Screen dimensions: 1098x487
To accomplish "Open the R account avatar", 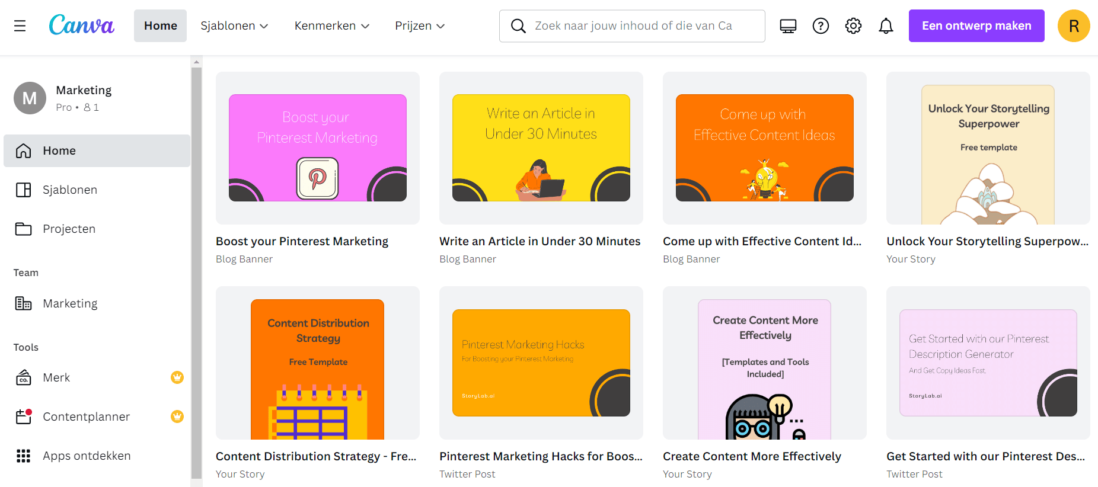I will tap(1073, 26).
